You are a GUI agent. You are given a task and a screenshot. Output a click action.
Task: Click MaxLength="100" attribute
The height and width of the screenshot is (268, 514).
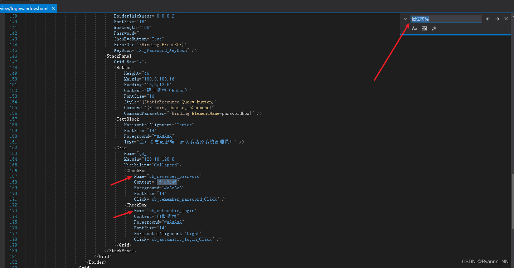pos(133,28)
